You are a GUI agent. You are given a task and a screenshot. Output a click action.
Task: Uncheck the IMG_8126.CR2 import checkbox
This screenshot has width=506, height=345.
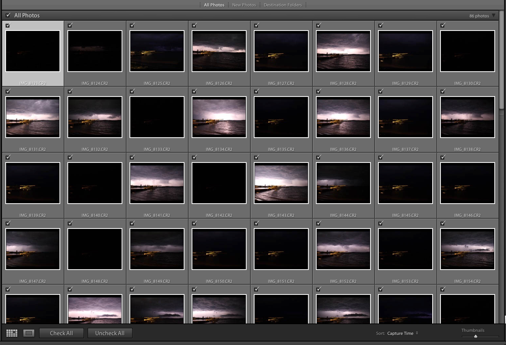coord(194,25)
